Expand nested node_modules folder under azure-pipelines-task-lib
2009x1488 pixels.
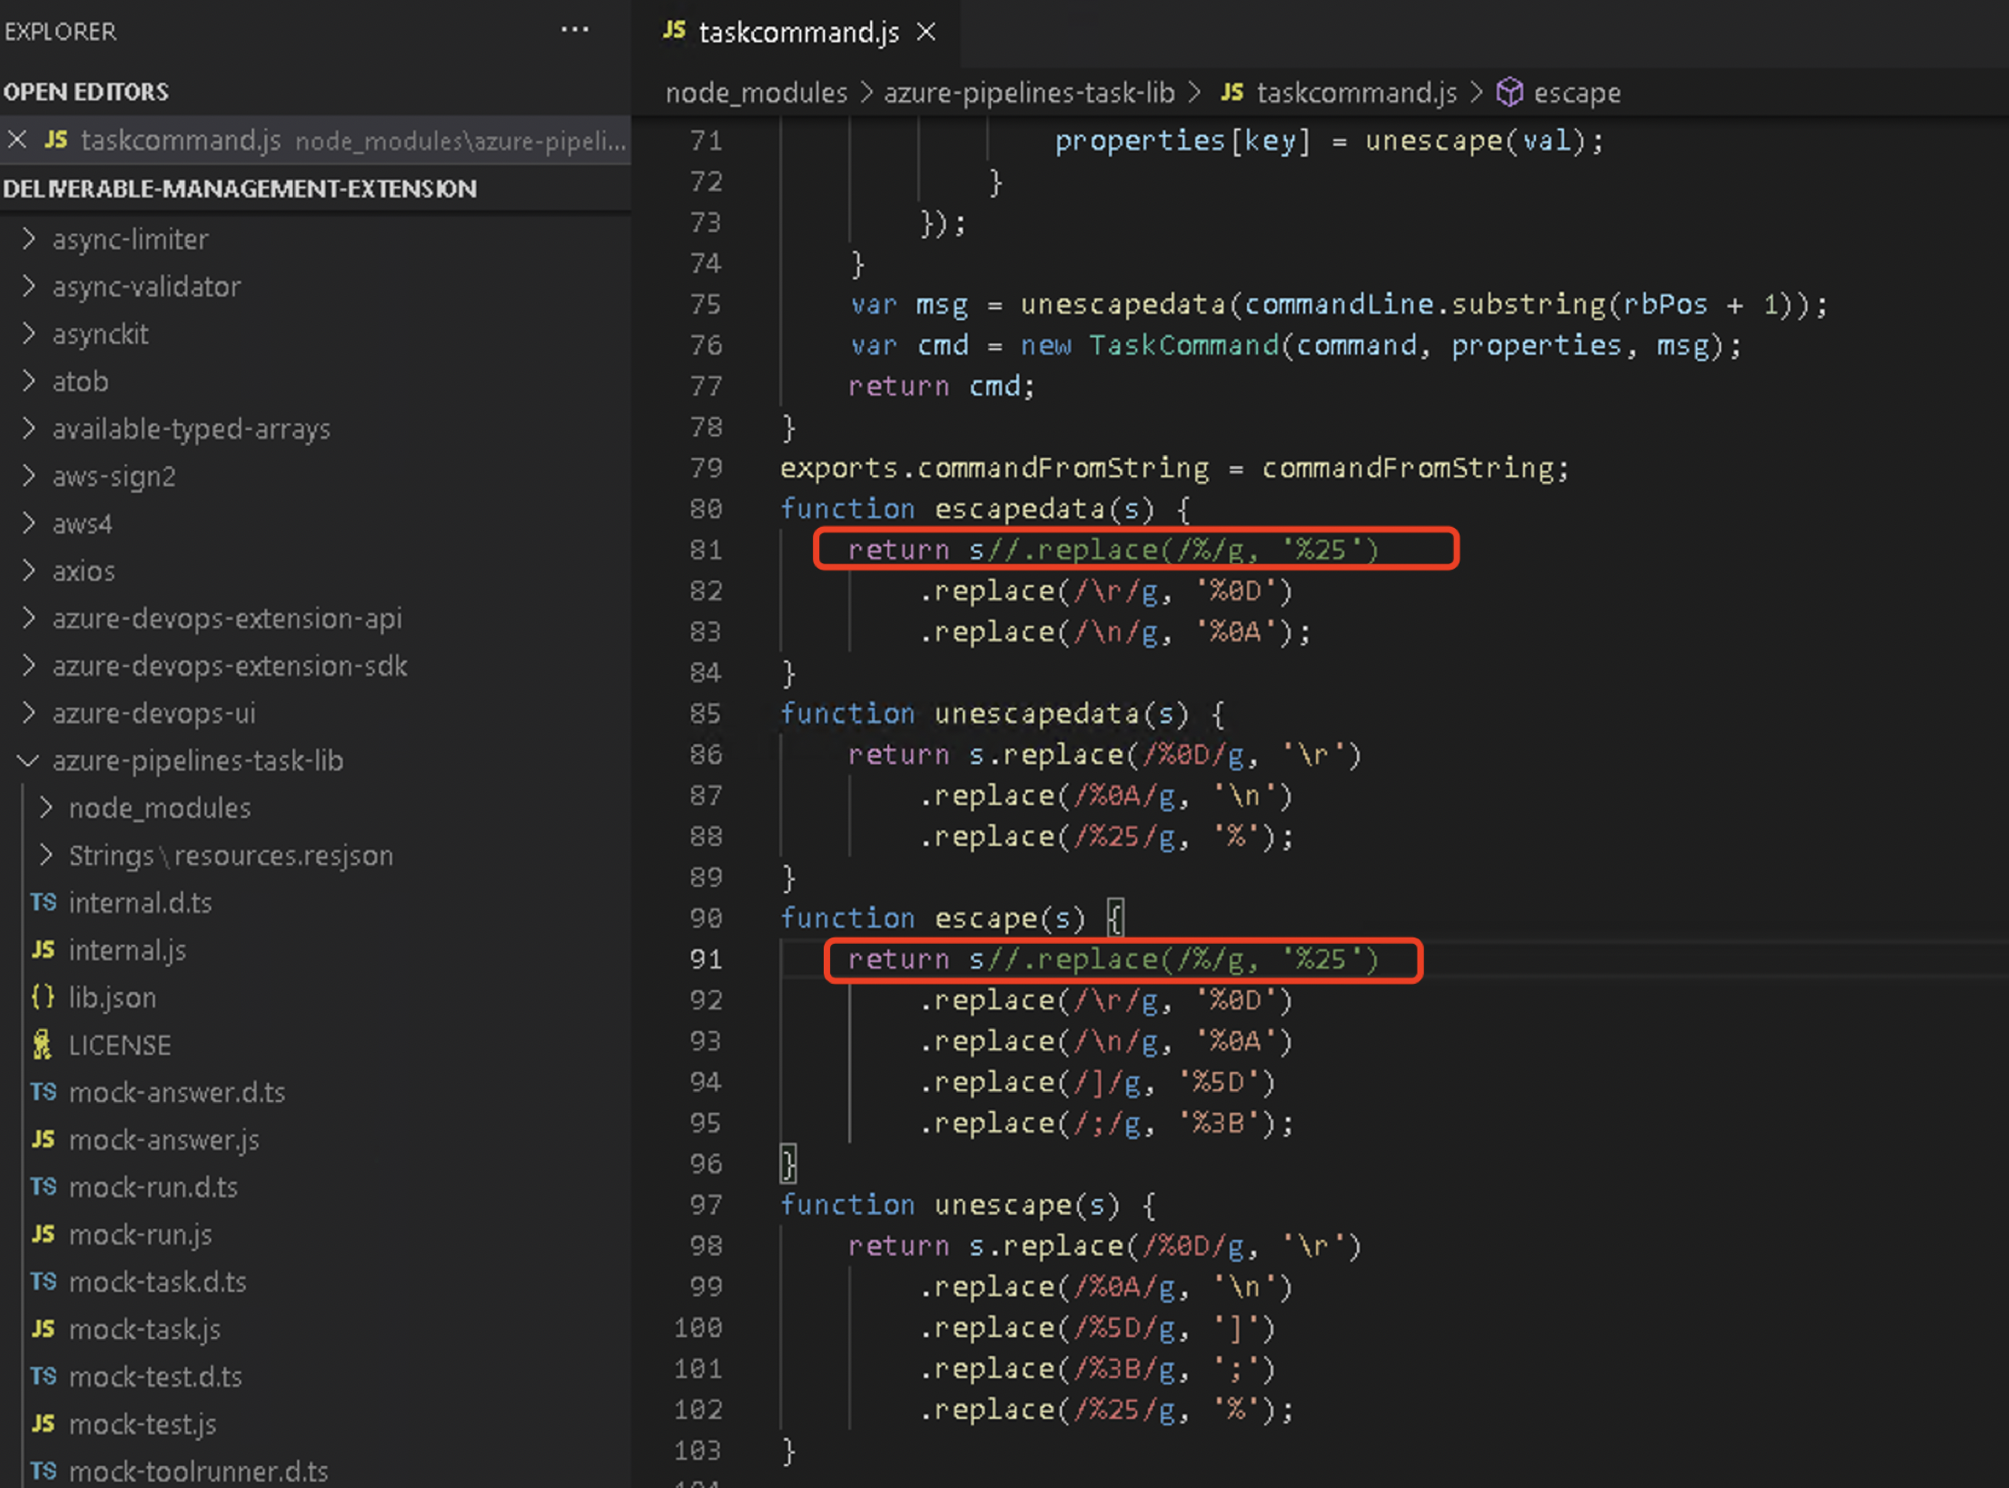[160, 808]
